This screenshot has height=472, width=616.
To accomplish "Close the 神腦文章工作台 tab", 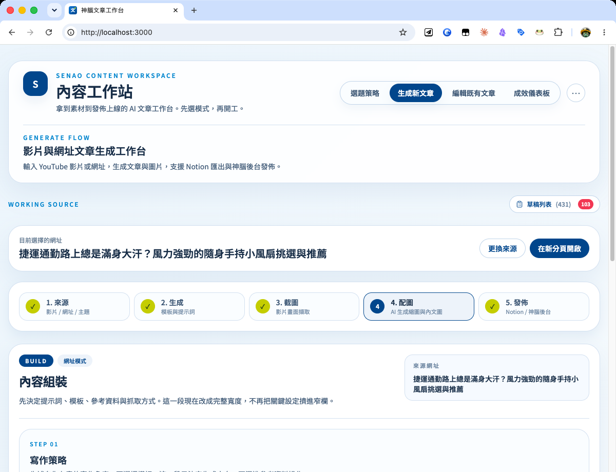I will pyautogui.click(x=176, y=10).
